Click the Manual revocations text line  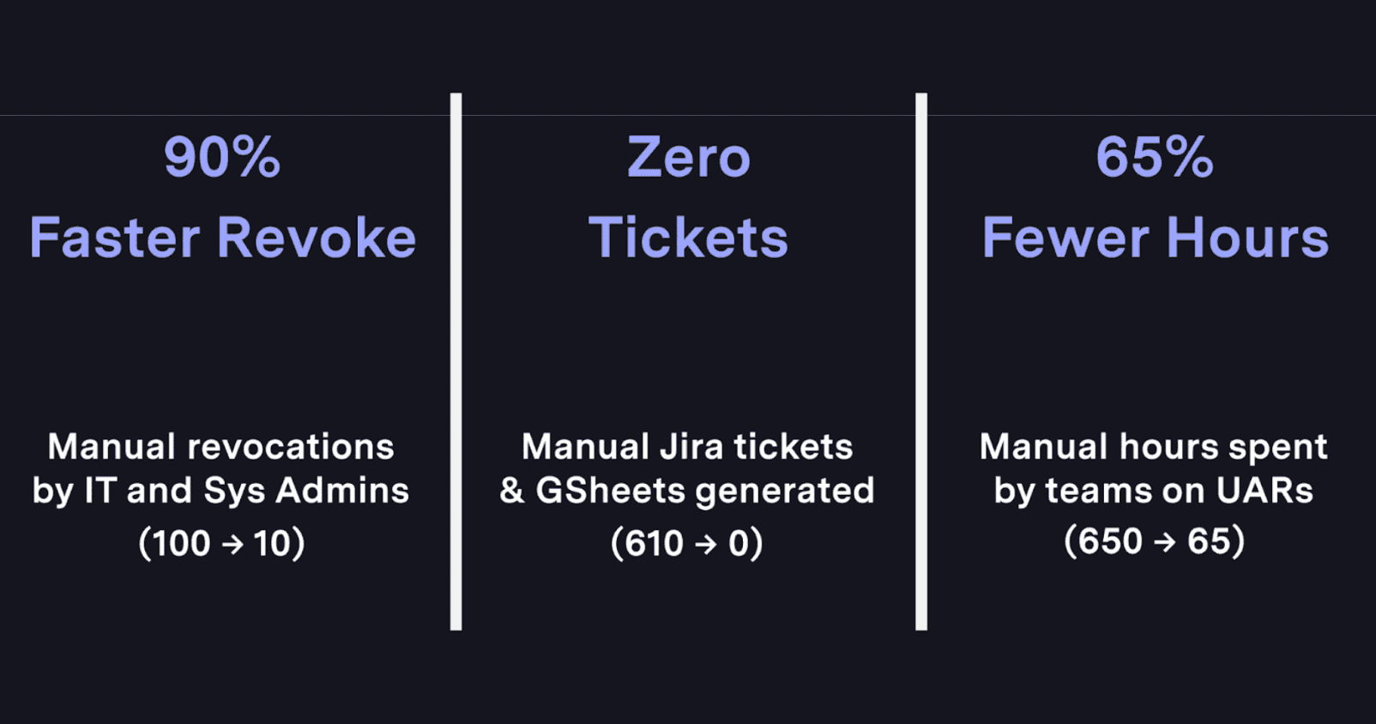click(221, 447)
